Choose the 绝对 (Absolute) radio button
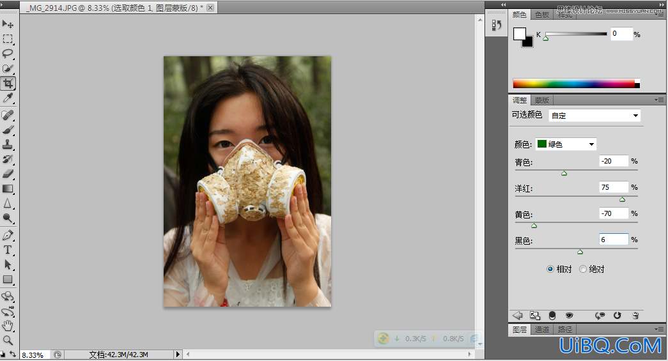The width and height of the screenshot is (668, 361). [583, 269]
